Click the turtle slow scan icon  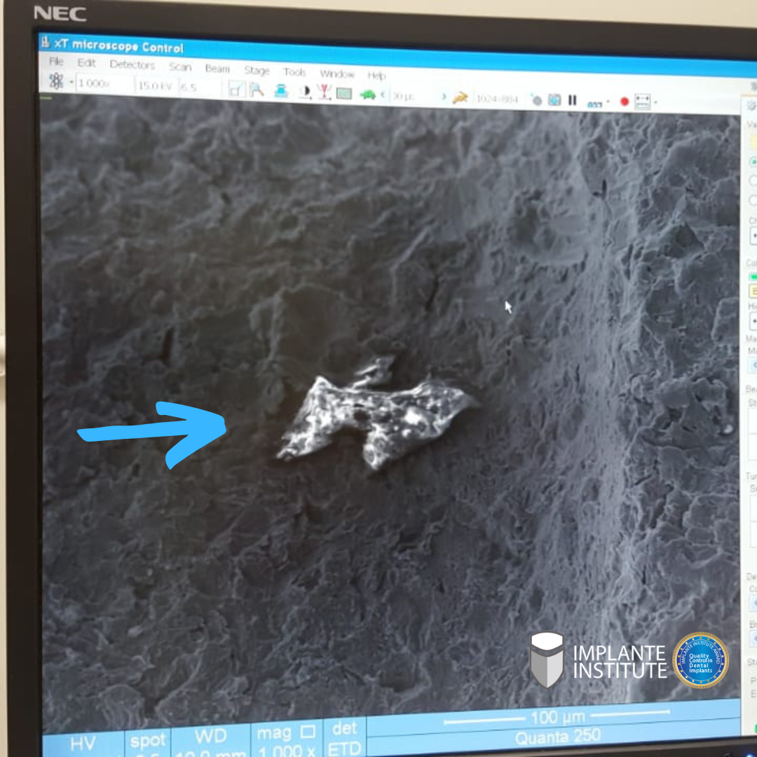[367, 94]
